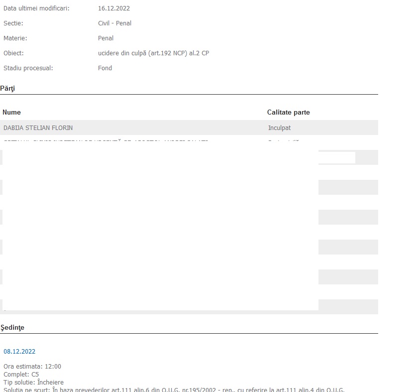Click the Ora estimata 12:00 line
This screenshot has width=416, height=392.
point(32,367)
